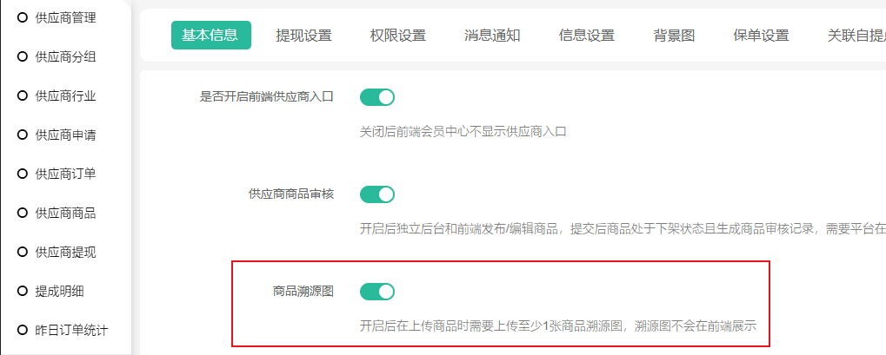
Task: Toggle the 是否开启前端供应商入口 switch
Action: pos(377,97)
